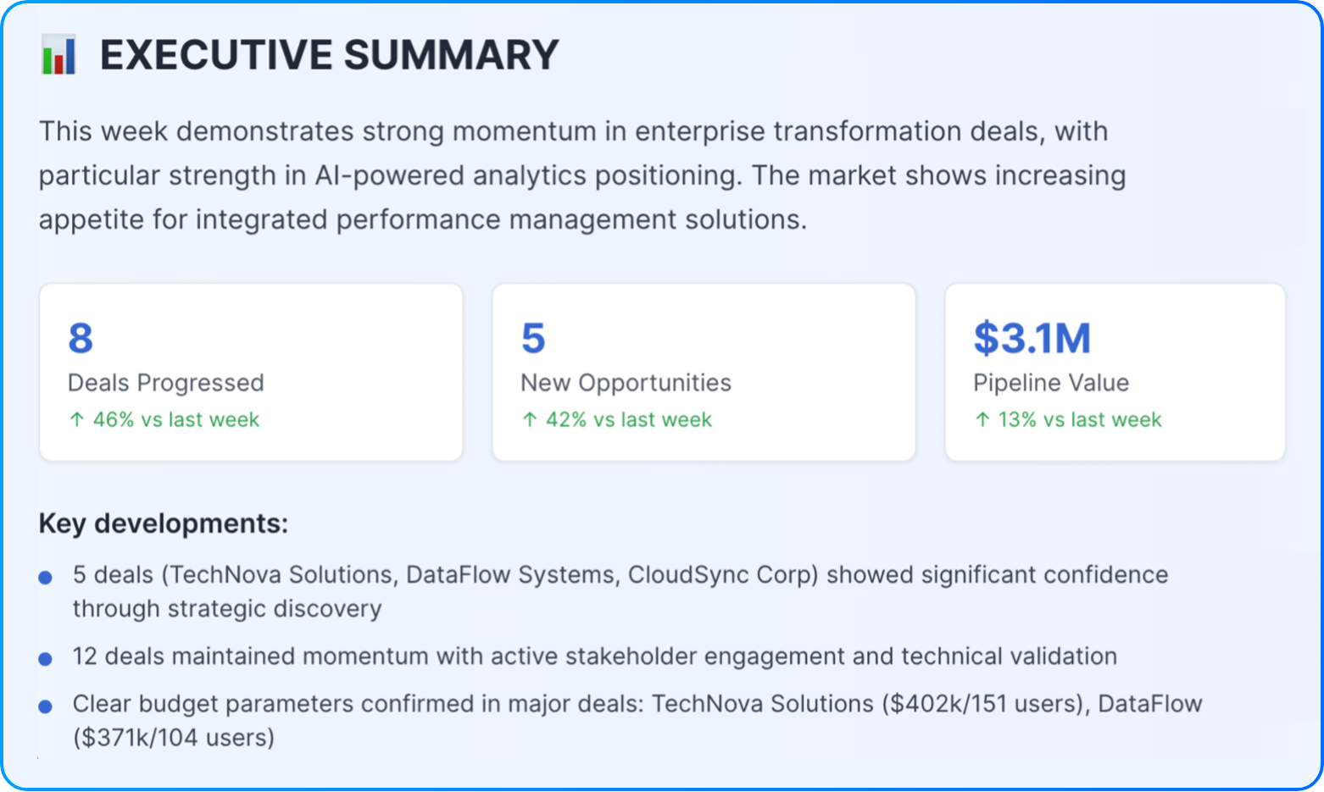Click the green up arrow under New Opportunities
Image resolution: width=1324 pixels, height=792 pixels.
[530, 419]
